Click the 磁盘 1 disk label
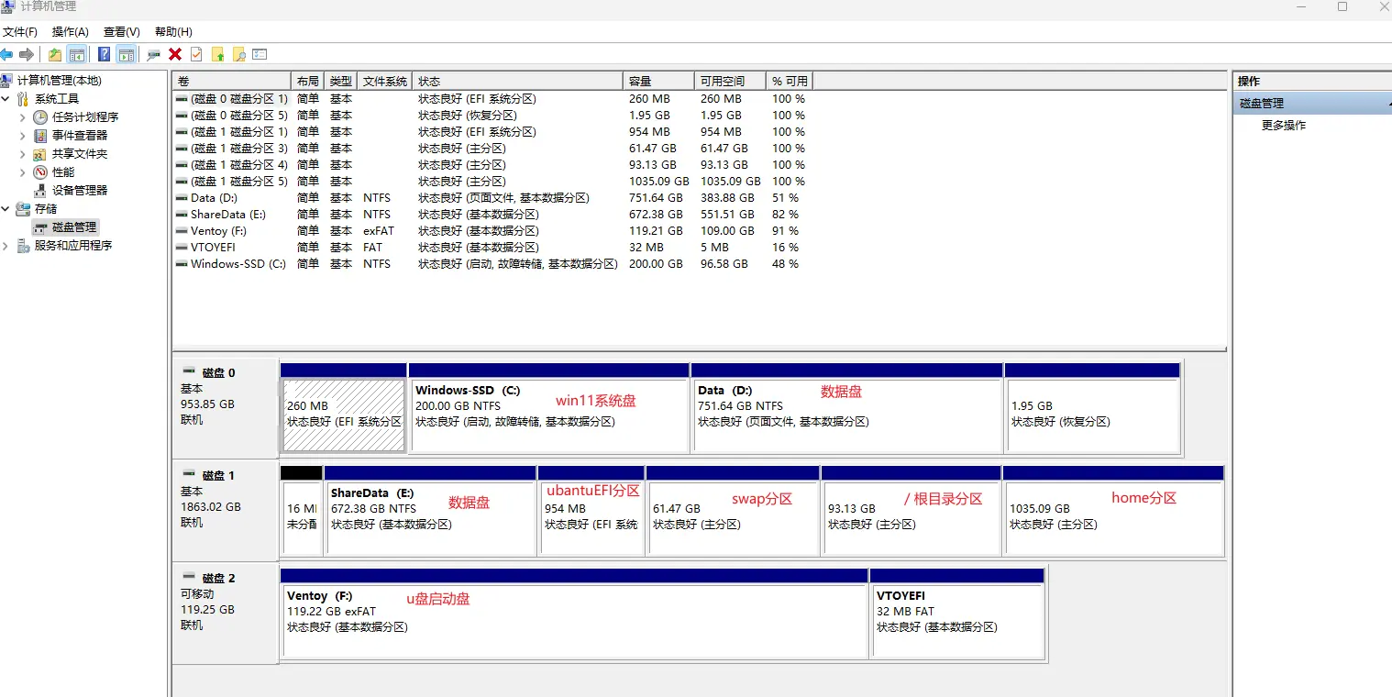 (x=218, y=476)
